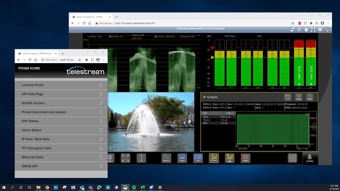Image resolution: width=340 pixels, height=191 pixels.
Task: Toggle the Path 1 checkbox in PIT panel
Action: point(224,113)
